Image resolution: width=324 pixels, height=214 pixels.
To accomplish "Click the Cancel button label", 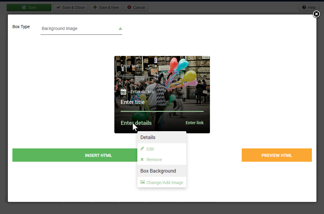I will point(139,8).
